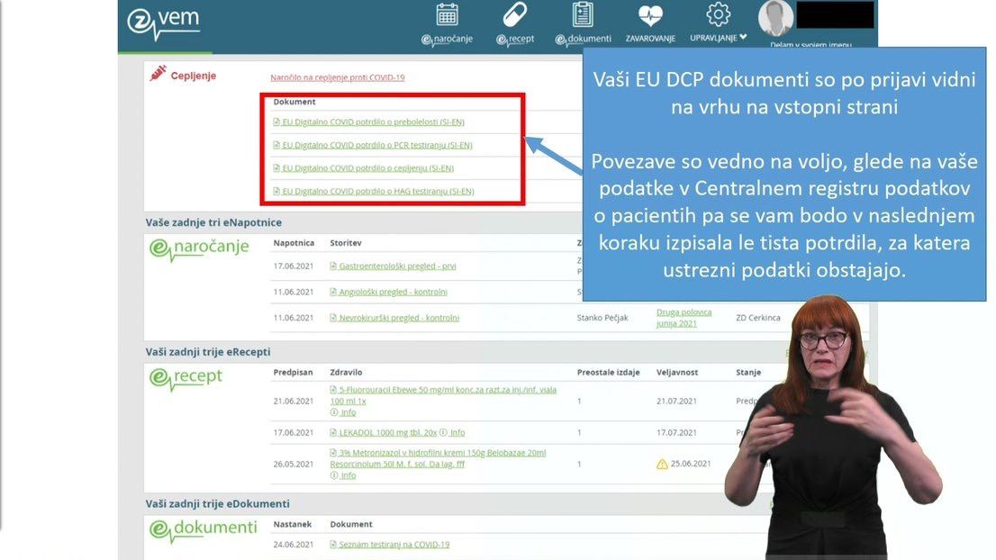Select the 'ZD Cerknica' cell
The height and width of the screenshot is (560, 996).
click(757, 318)
